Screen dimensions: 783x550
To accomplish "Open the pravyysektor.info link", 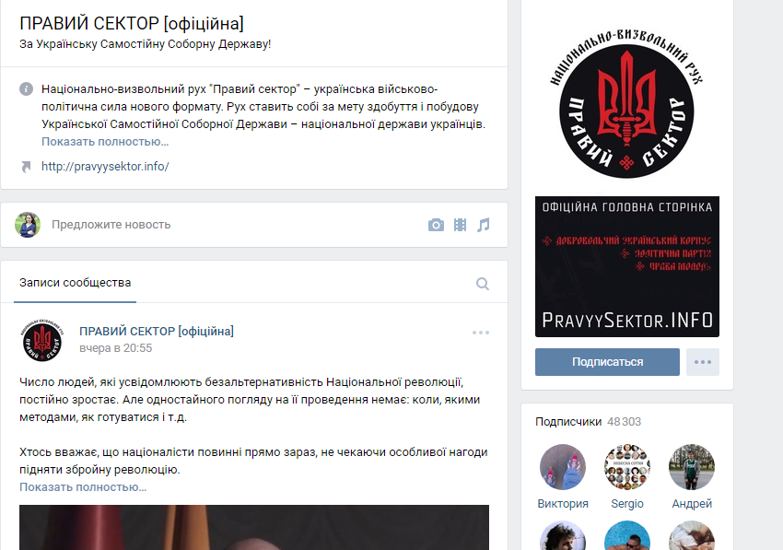I will click(x=105, y=167).
